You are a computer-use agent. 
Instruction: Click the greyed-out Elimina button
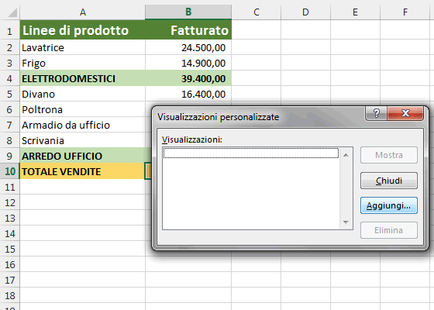point(388,230)
